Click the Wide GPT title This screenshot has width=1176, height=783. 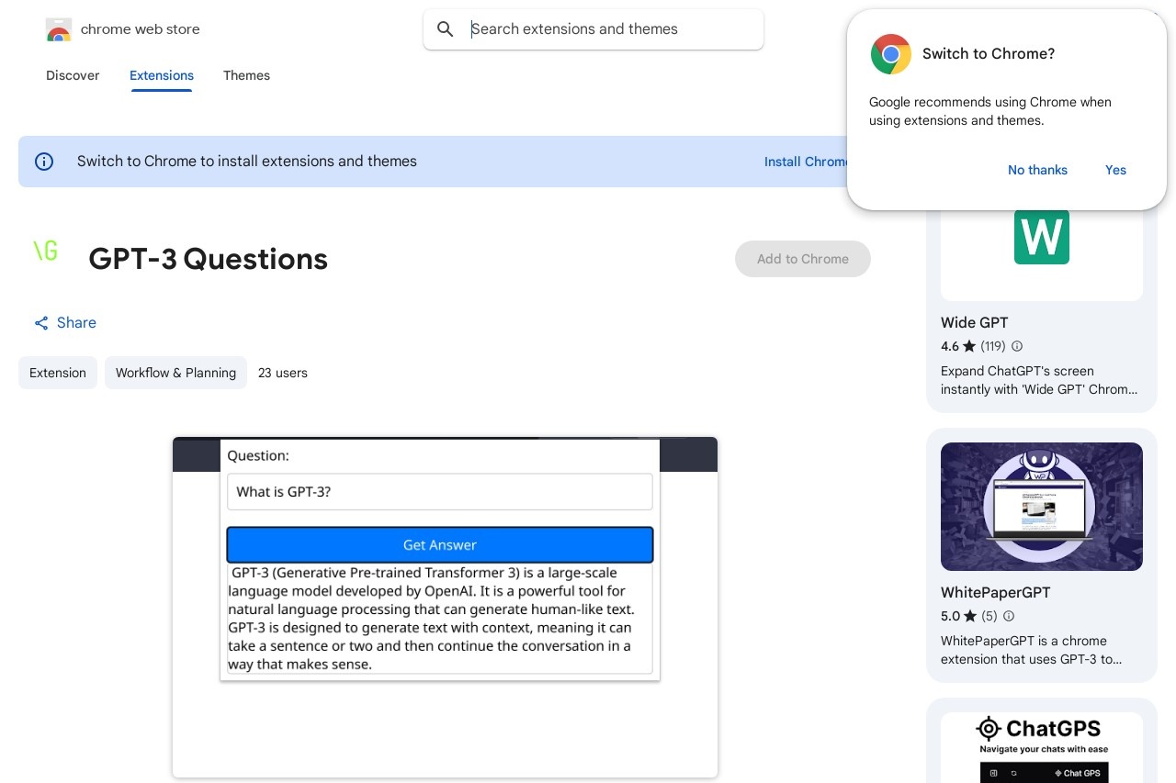[974, 322]
